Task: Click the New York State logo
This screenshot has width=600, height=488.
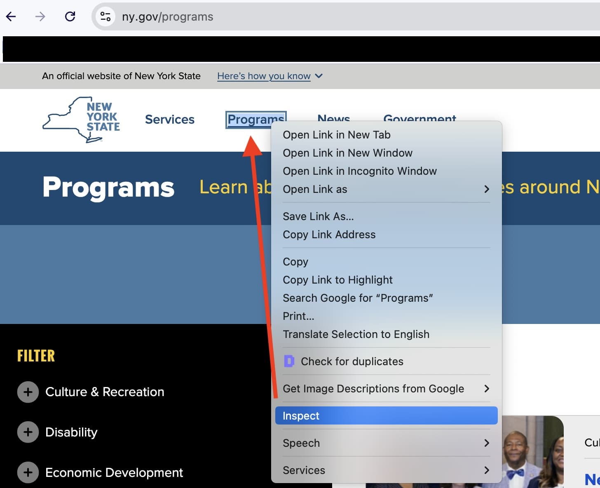Action: [x=82, y=120]
